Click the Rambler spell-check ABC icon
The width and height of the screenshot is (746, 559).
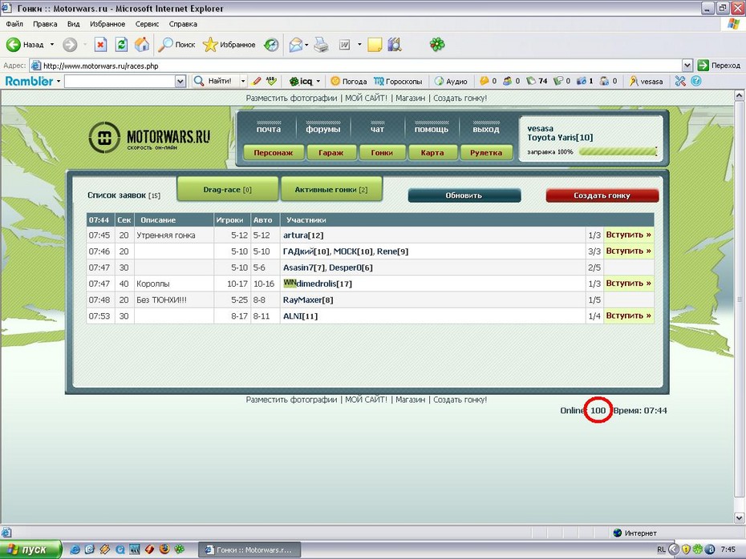click(x=271, y=81)
